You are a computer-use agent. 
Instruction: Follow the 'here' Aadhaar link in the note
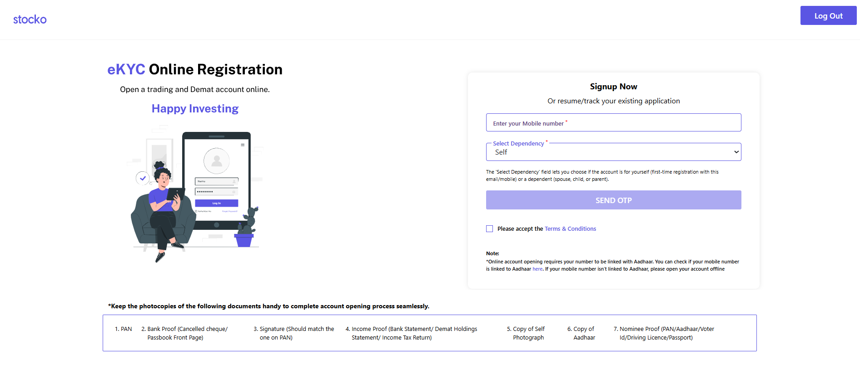click(537, 269)
